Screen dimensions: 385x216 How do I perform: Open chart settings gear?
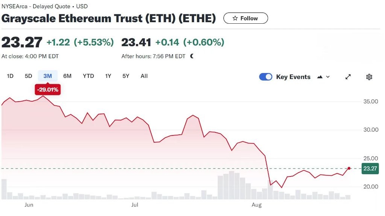pos(369,77)
